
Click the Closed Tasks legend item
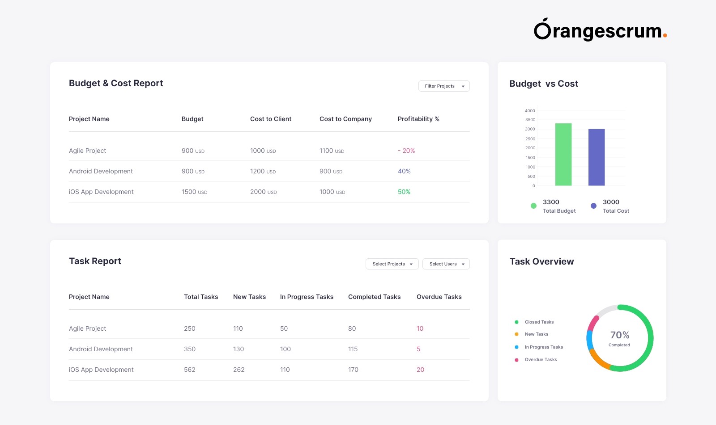click(539, 322)
